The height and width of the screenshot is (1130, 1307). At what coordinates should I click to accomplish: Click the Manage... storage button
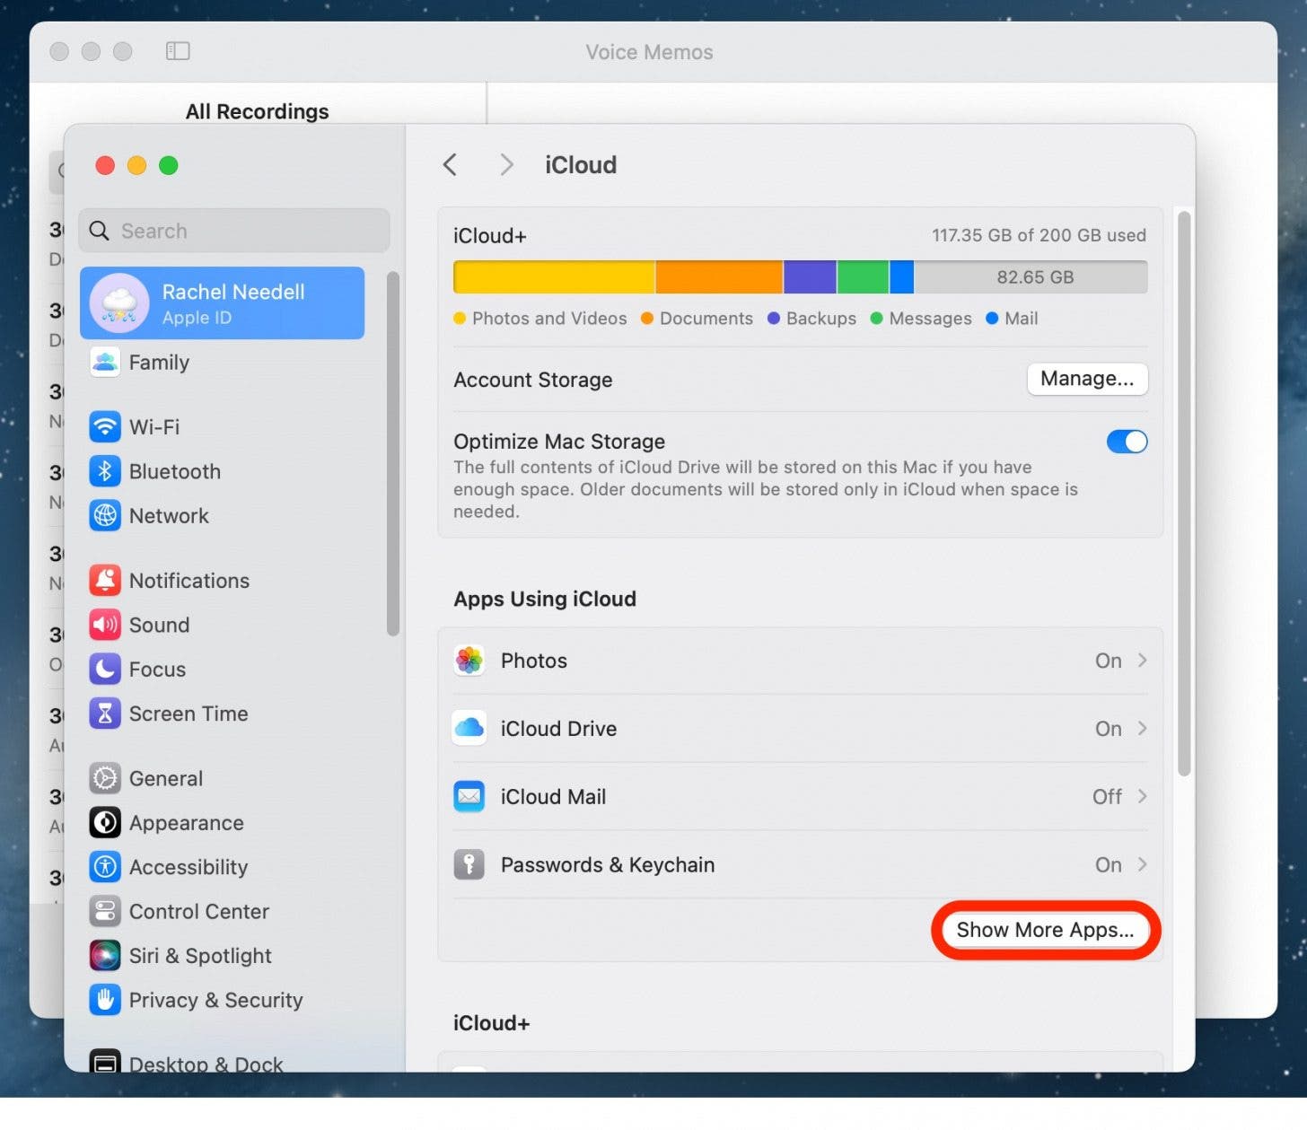pyautogui.click(x=1086, y=379)
